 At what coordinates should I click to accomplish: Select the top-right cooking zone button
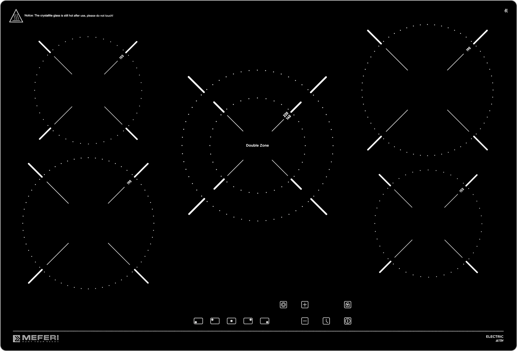pyautogui.click(x=248, y=321)
